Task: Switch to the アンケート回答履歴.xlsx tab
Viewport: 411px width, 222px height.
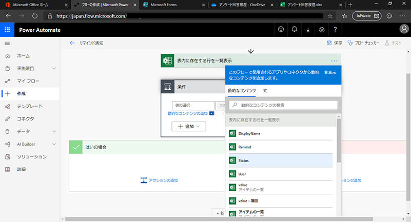Action: (x=311, y=5)
